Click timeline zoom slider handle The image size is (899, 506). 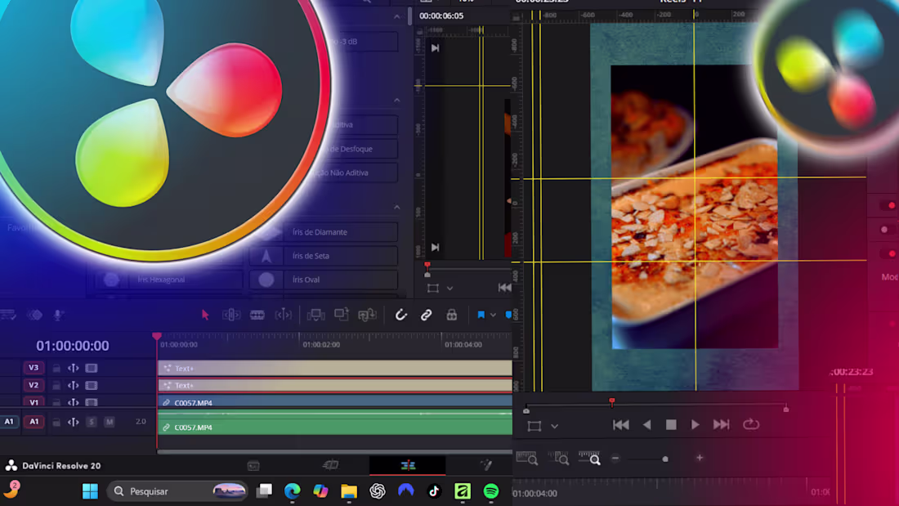pyautogui.click(x=665, y=459)
